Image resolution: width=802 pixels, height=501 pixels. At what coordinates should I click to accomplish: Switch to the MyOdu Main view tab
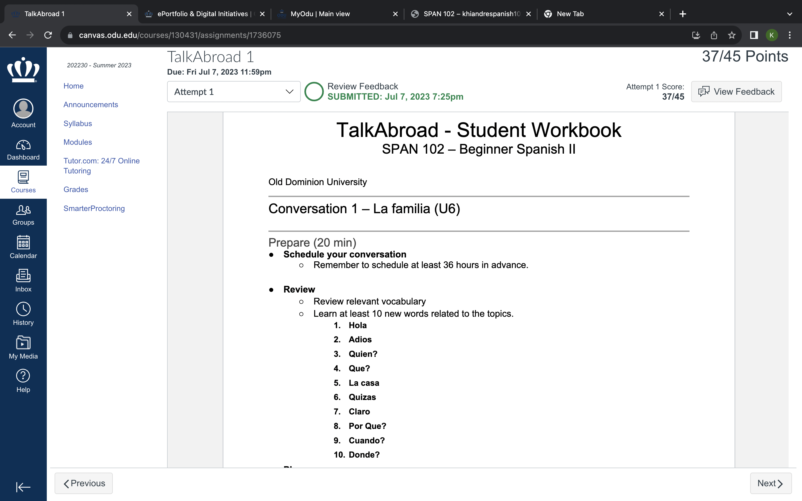pyautogui.click(x=338, y=14)
